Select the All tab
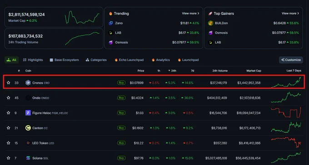This screenshot has height=165, width=309. coord(12,60)
